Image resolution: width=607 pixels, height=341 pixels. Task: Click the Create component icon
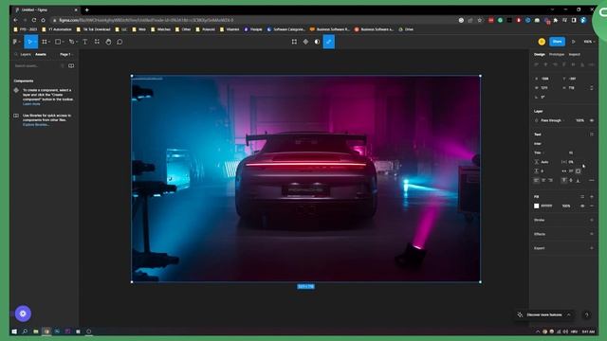(x=305, y=42)
